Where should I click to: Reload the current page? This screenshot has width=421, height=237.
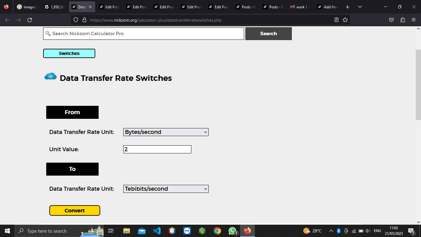[x=30, y=20]
